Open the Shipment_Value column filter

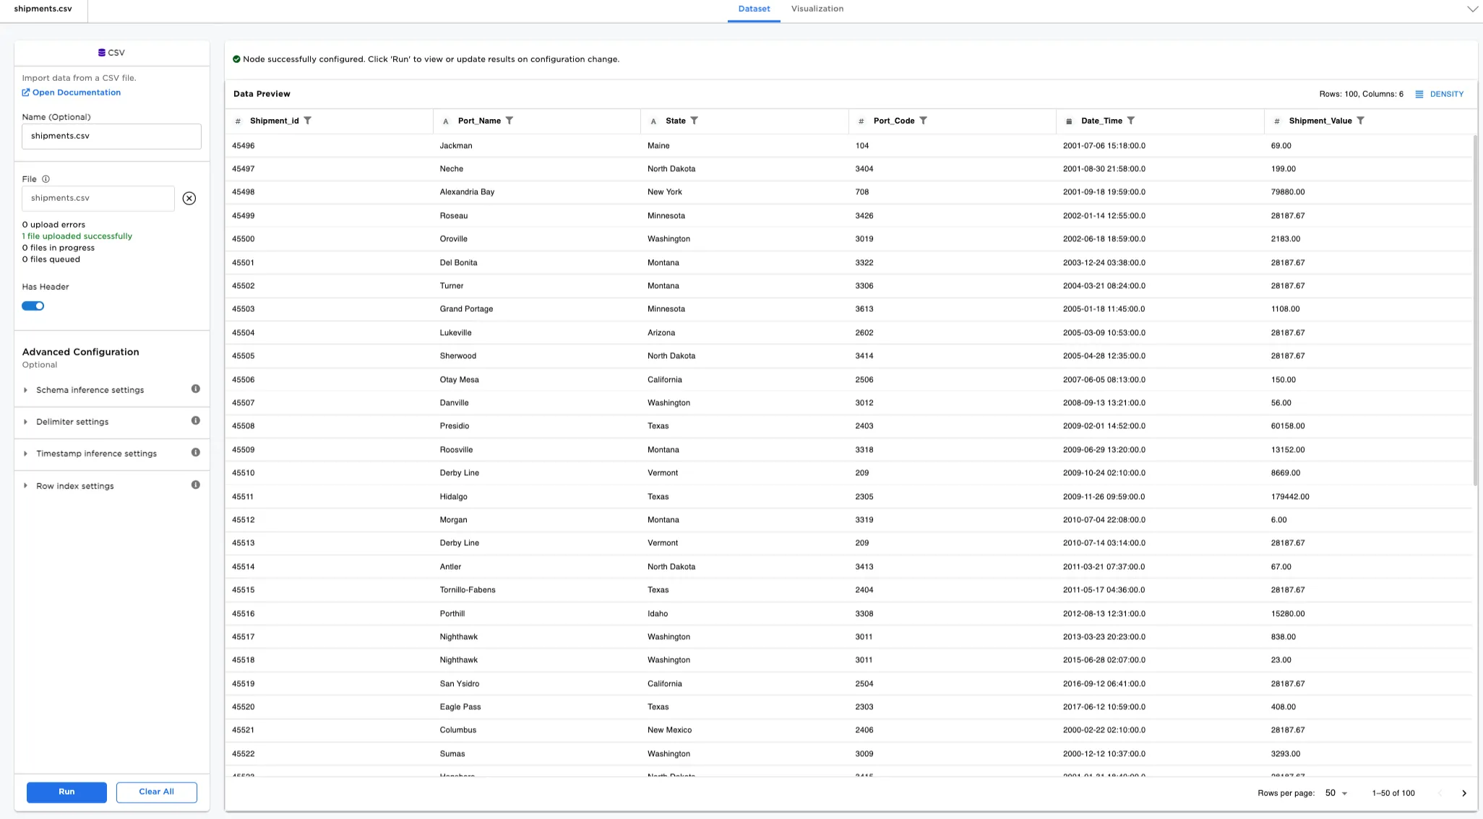(x=1361, y=121)
